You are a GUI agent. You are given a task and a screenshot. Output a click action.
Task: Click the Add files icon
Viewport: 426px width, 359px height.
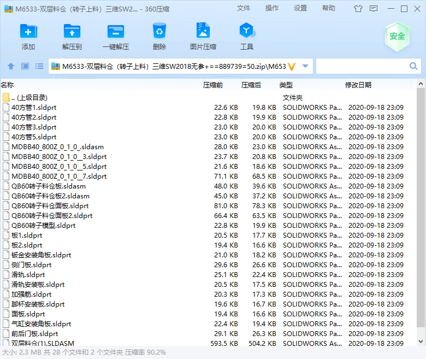point(28,31)
